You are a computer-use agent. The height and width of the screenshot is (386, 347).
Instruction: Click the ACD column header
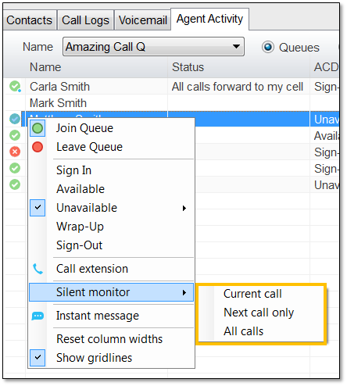[325, 67]
